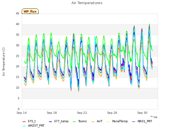Click the 0 y-axis tick label
Image resolution: width=174 pixels, height=131 pixels.
click(x=18, y=109)
